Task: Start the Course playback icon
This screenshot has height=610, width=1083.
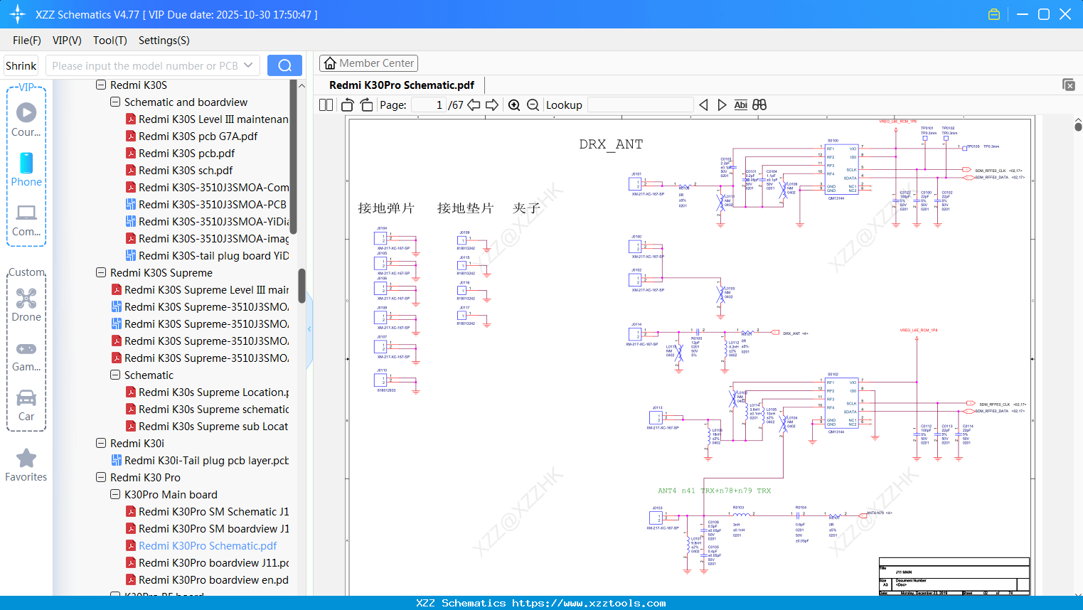Action: tap(26, 114)
